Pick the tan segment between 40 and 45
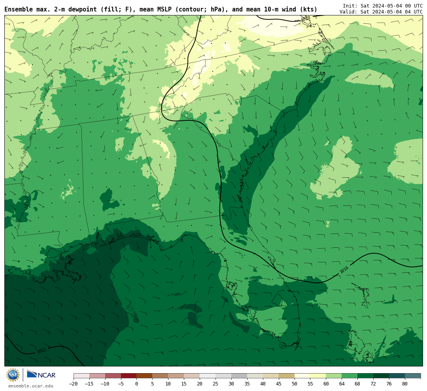Screen dimensions: 427x391 [271, 376]
